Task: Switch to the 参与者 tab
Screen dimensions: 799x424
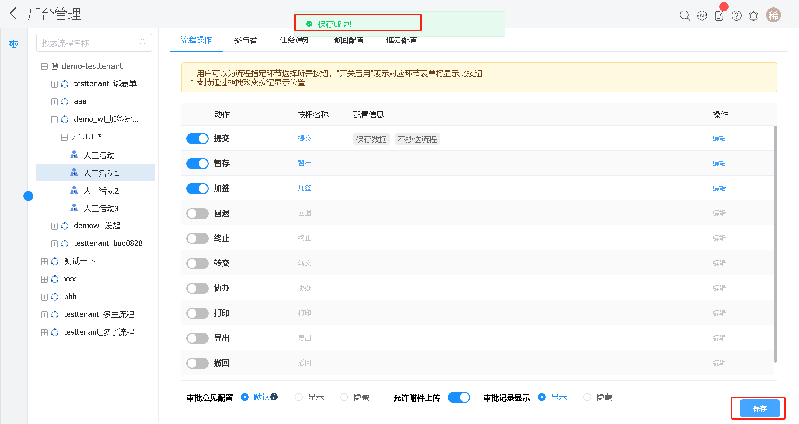Action: [x=245, y=40]
